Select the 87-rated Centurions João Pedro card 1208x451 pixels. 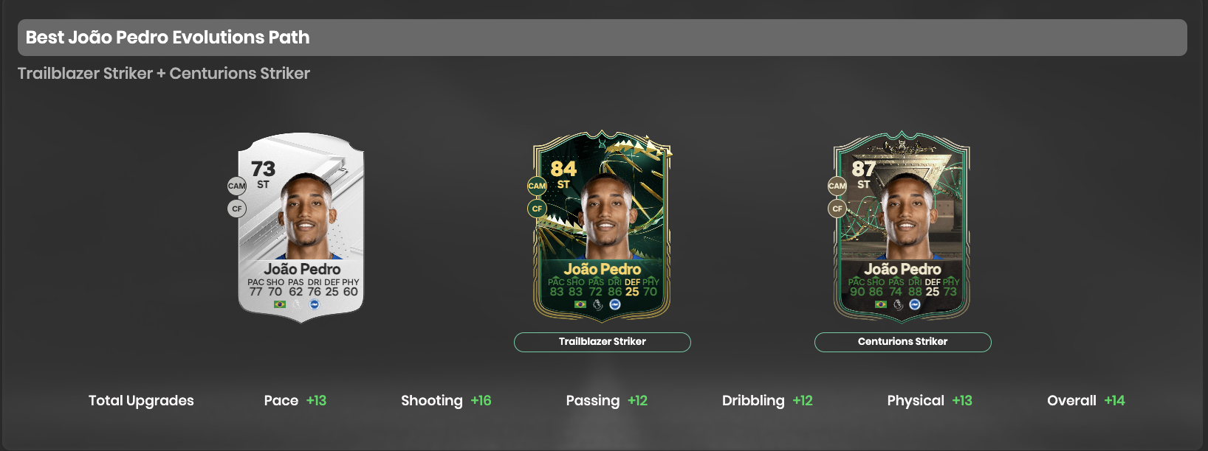(x=902, y=227)
